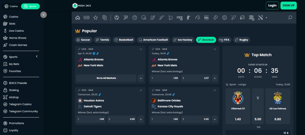Select the boxing glove icon

pos(215,18)
